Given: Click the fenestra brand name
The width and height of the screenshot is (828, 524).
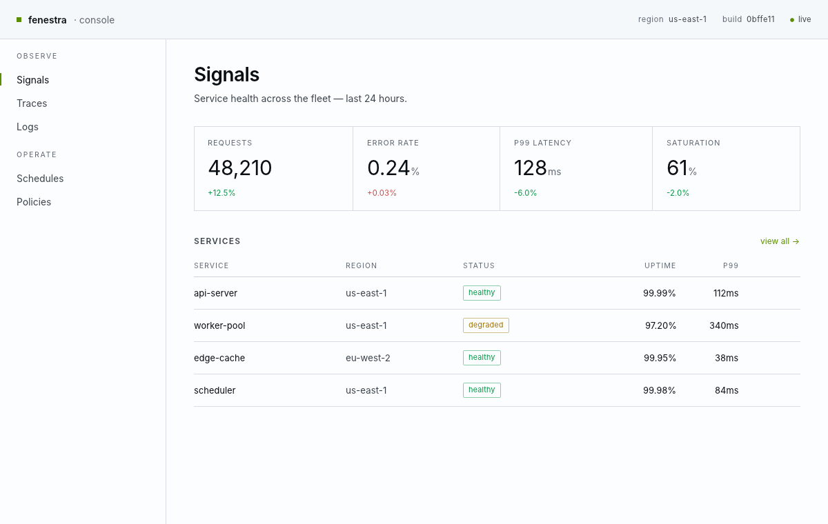Looking at the screenshot, I should pos(48,20).
